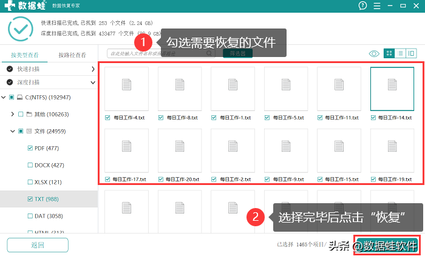This screenshot has height=259, width=425.
Task: Uncheck 每日工作-5.txt file checkbox
Action: point(267,118)
